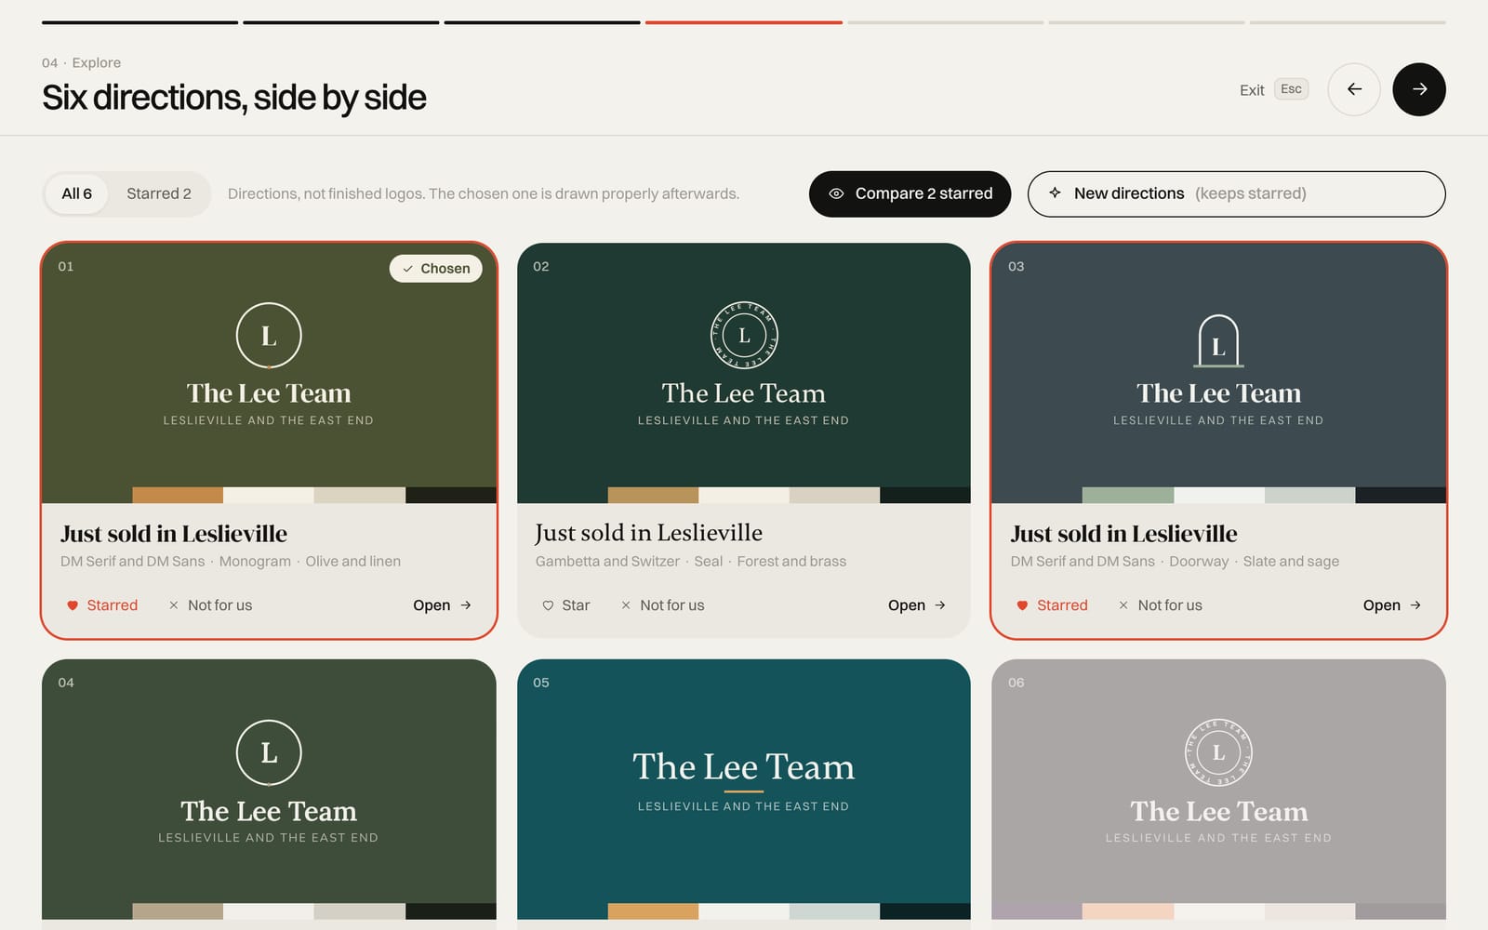
Task: Open the Doorway Slate and sage direction
Action: pos(1392,605)
